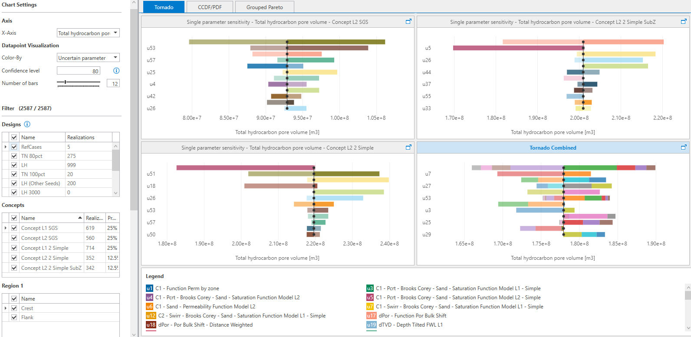Maximize the Concept L2 2 Simple chart
The image size is (691, 337).
pos(408,147)
